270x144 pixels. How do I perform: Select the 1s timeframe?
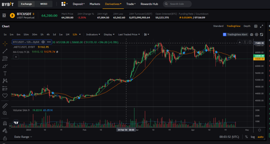[x=5, y=35]
